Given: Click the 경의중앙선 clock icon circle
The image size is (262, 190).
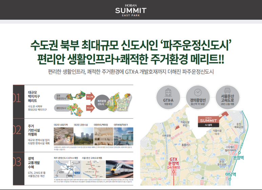Looking at the screenshot, I should pos(198,97).
